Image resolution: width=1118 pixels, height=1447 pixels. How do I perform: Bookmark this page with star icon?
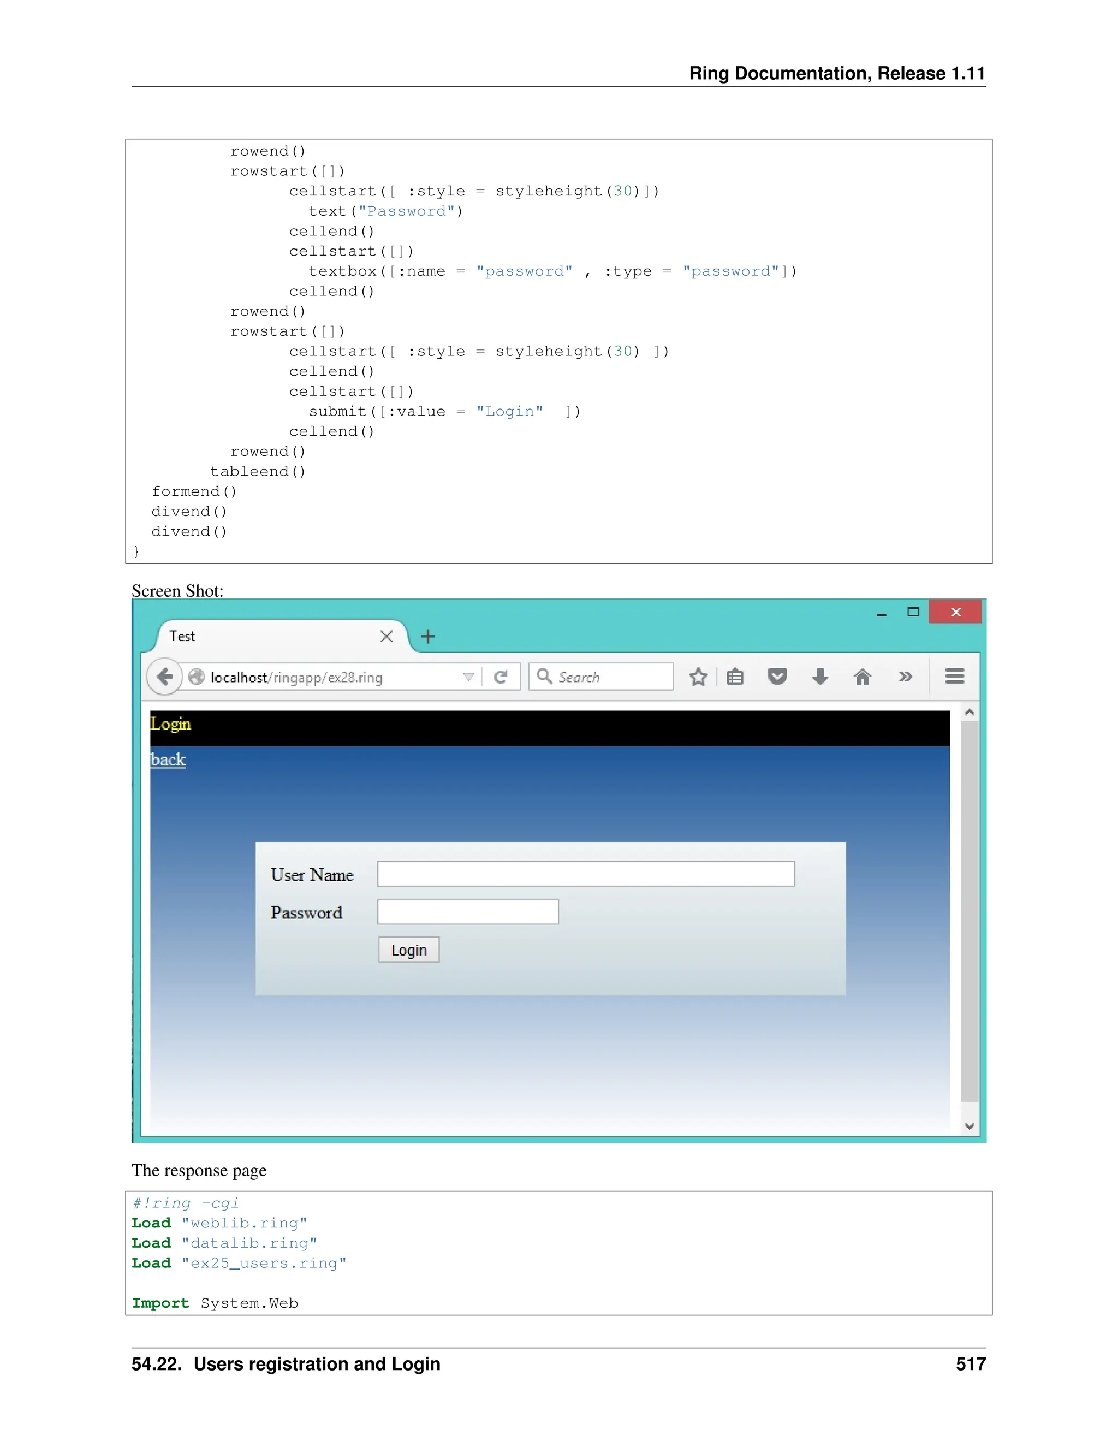point(698,677)
